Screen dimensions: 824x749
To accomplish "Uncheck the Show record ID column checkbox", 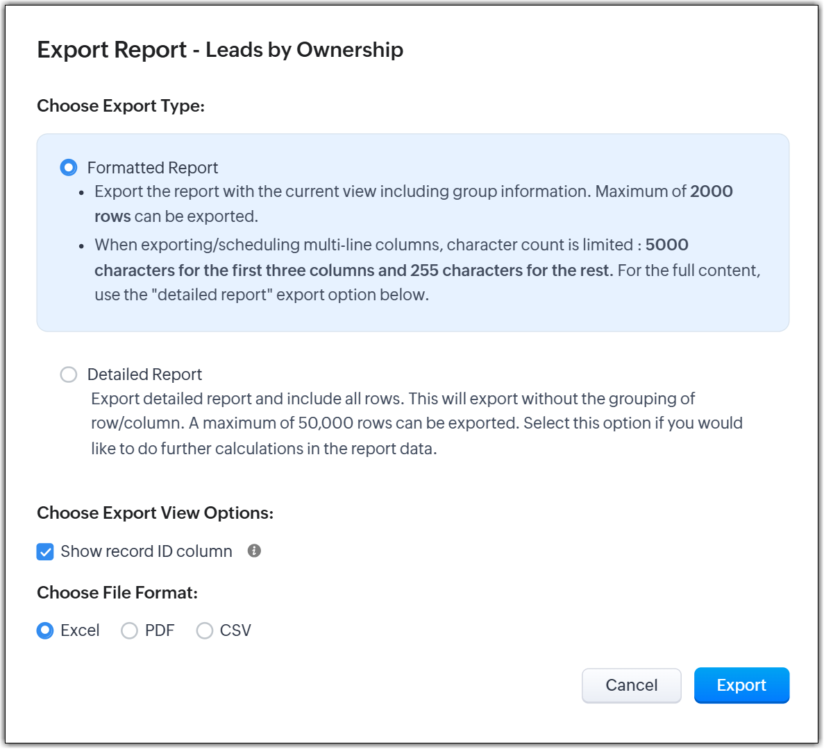I will [x=45, y=552].
